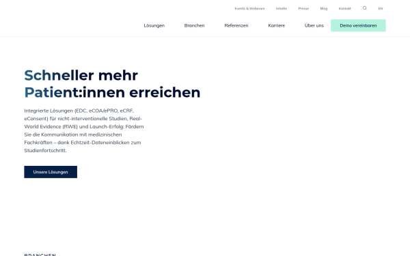
Task: Select the Karriere menu item
Action: point(276,26)
